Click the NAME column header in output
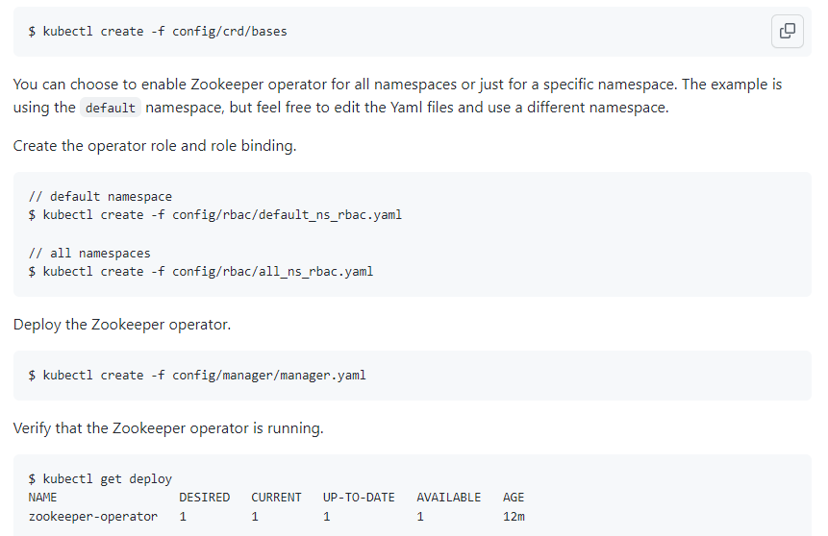Screen dimensions: 828x536 (43, 497)
